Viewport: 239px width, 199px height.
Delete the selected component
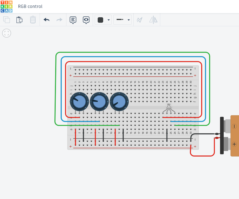click(33, 20)
